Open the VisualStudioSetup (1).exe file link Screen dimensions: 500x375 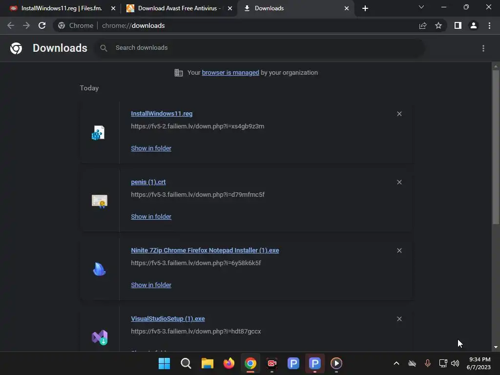click(x=168, y=318)
